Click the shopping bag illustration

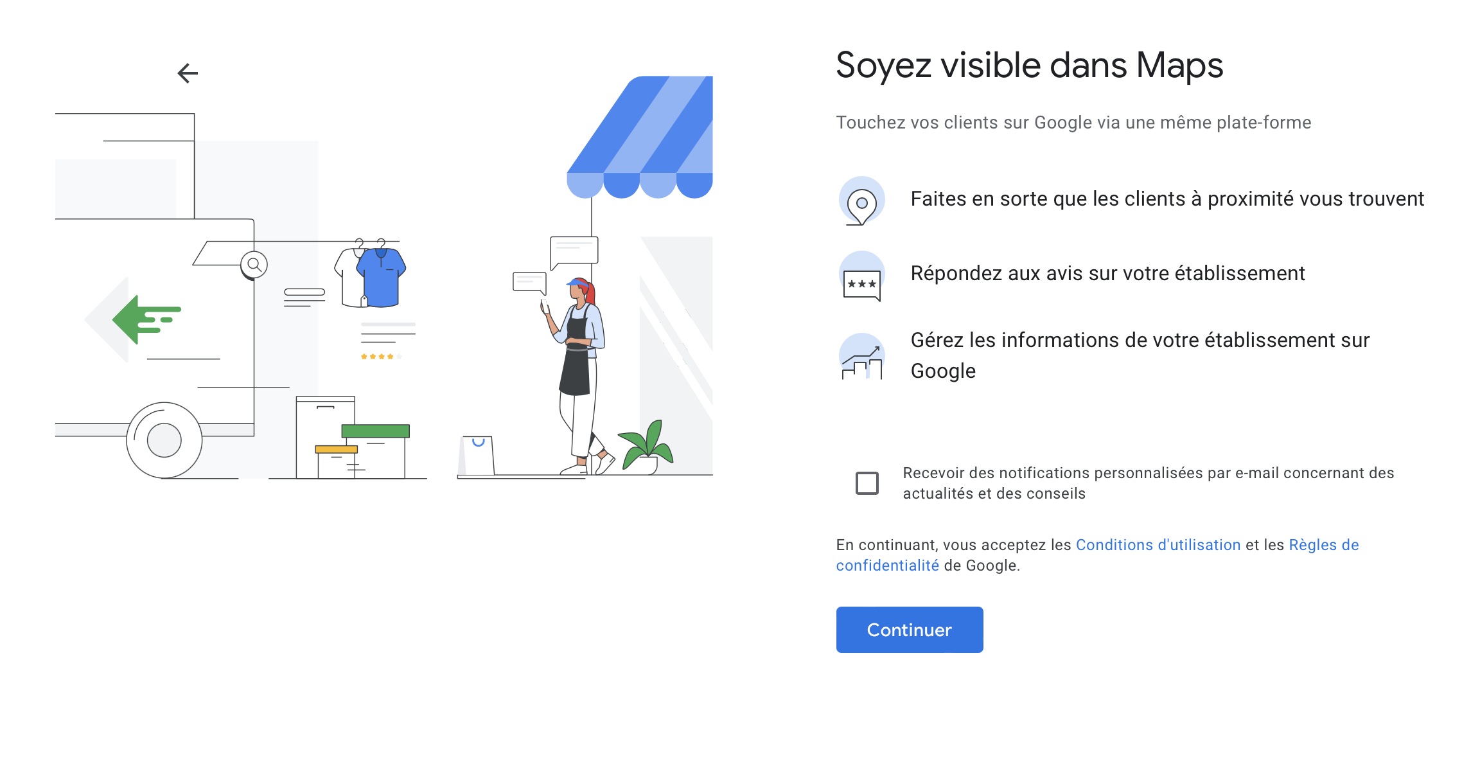(477, 455)
